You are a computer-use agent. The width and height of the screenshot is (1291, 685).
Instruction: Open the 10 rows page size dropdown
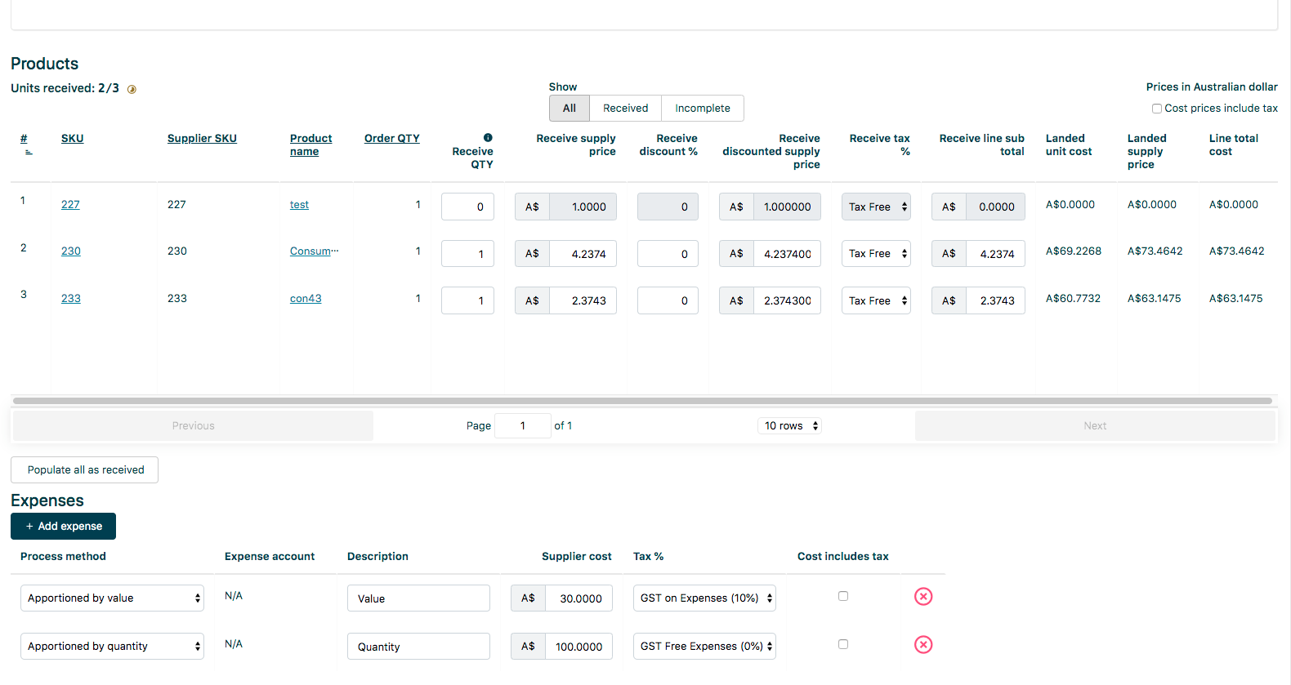789,425
